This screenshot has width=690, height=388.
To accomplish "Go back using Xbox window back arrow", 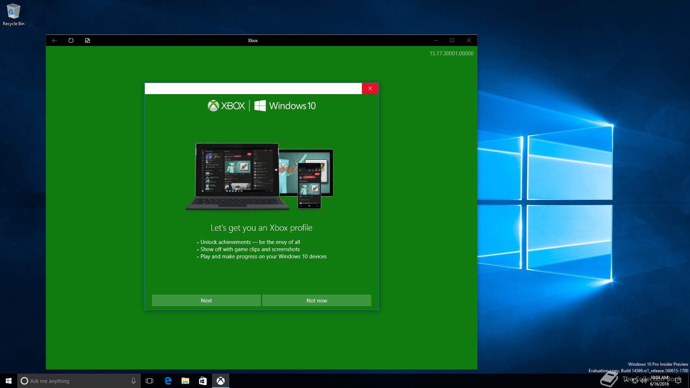I will pyautogui.click(x=55, y=40).
